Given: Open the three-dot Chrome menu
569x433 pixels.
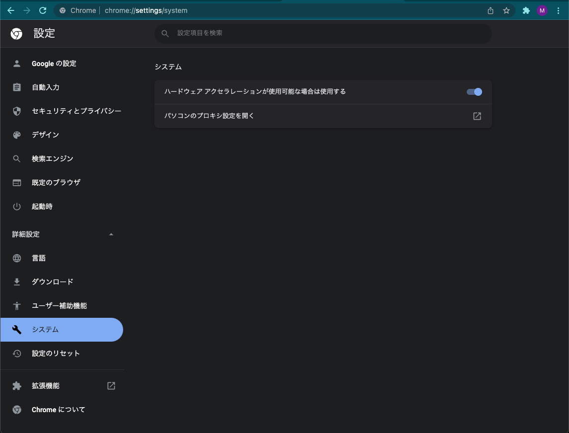Looking at the screenshot, I should (558, 10).
